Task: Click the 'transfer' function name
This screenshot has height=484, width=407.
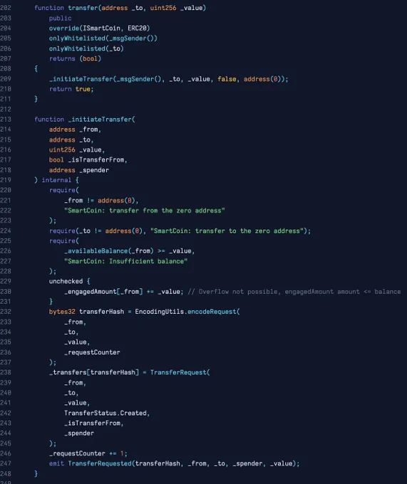Action: click(x=83, y=8)
